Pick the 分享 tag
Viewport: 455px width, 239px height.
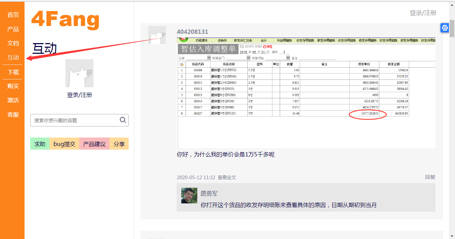119,144
